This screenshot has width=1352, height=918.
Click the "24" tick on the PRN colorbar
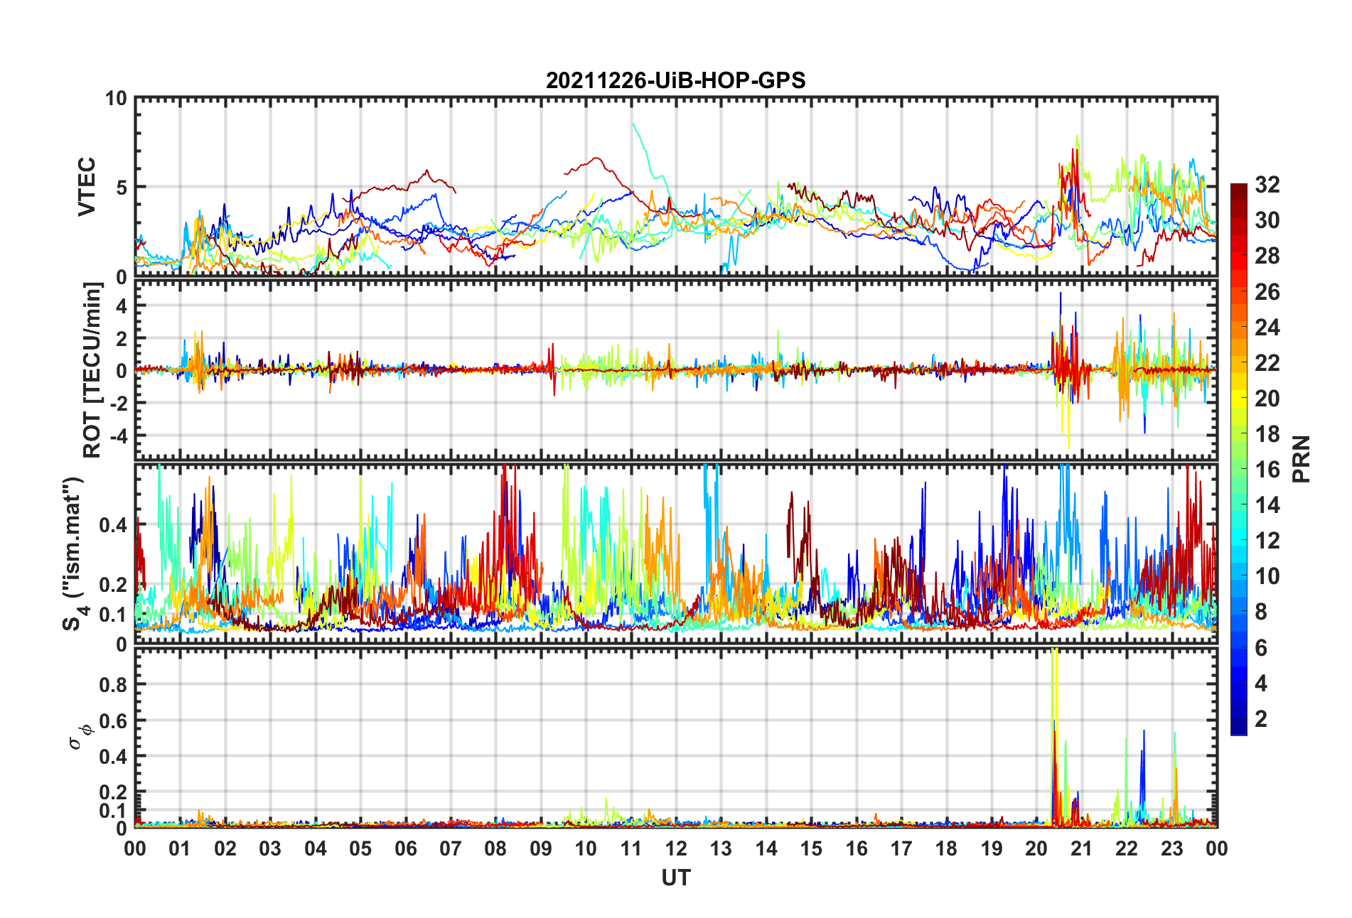click(1267, 327)
